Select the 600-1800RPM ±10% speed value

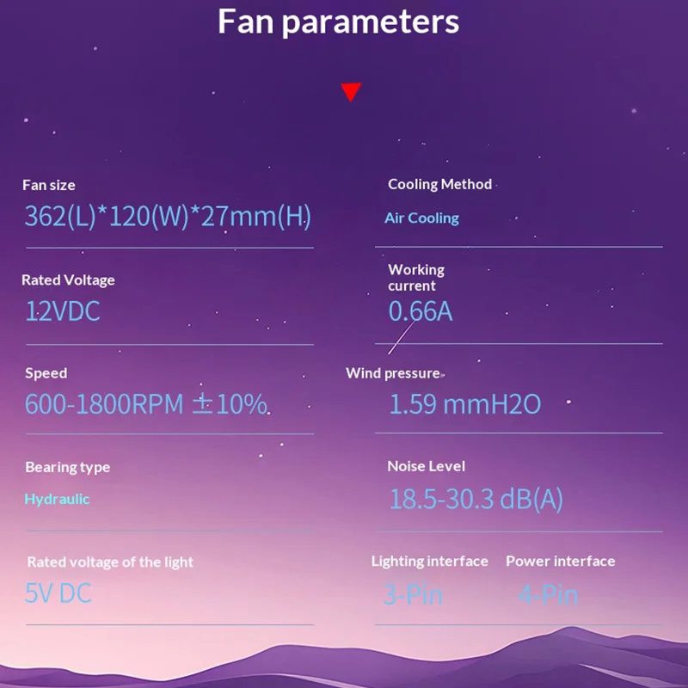point(145,403)
